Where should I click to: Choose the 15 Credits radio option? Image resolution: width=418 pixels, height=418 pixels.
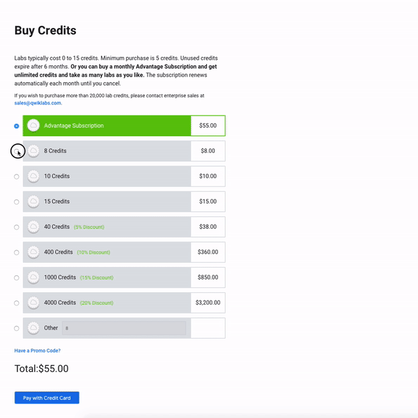17,202
